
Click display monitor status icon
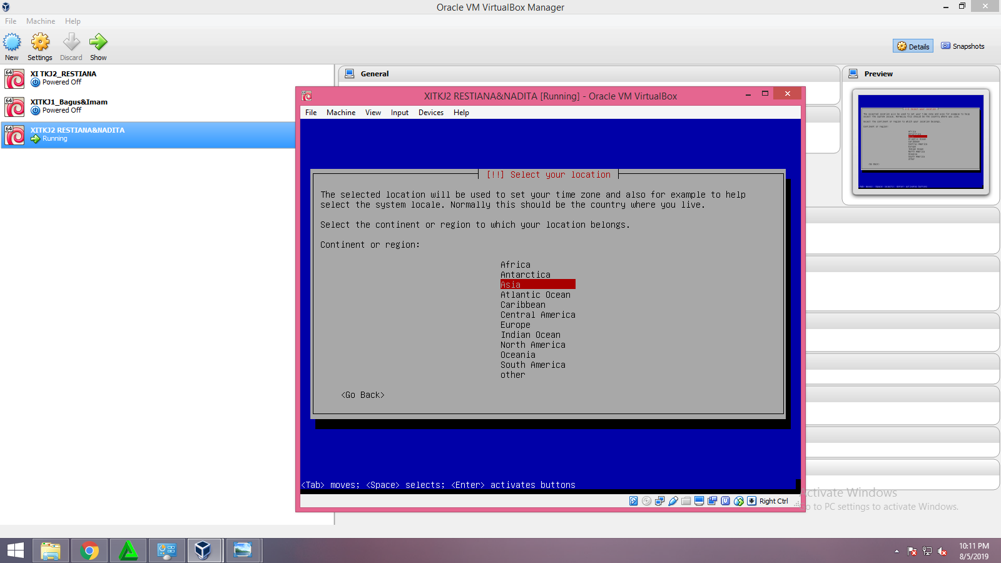[699, 501]
